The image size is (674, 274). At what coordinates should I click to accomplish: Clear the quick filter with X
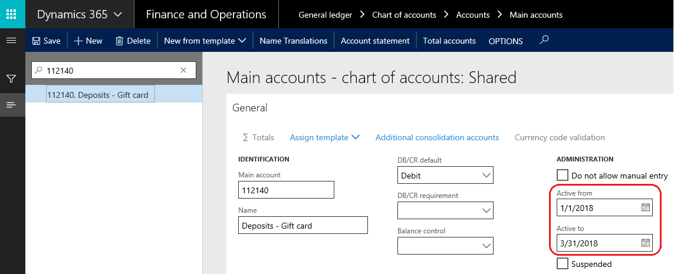(x=183, y=71)
